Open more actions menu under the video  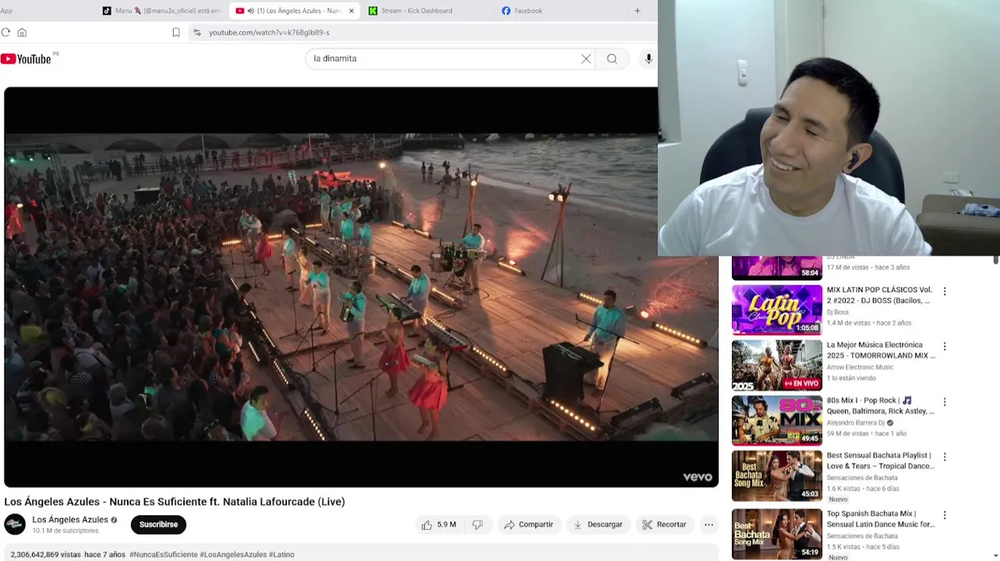point(708,525)
